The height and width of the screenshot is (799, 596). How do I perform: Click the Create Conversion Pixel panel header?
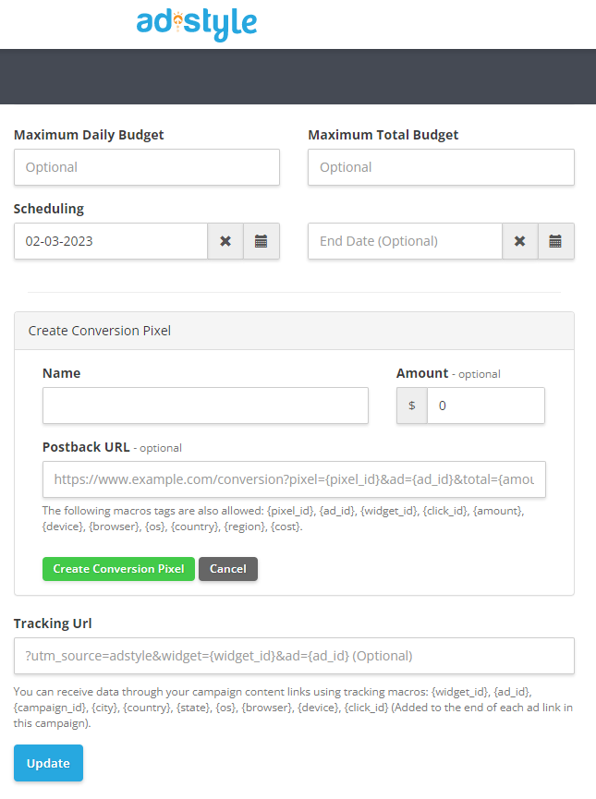tap(294, 331)
